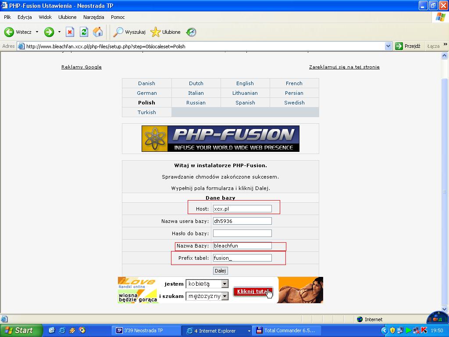Switch to Total Commander taskbar button
This screenshot has width=449, height=337.
pos(288,331)
